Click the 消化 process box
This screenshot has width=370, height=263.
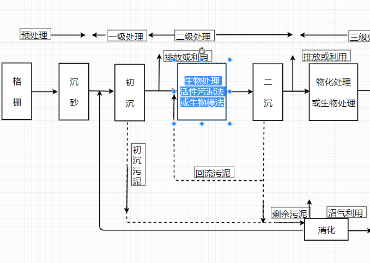pos(326,229)
